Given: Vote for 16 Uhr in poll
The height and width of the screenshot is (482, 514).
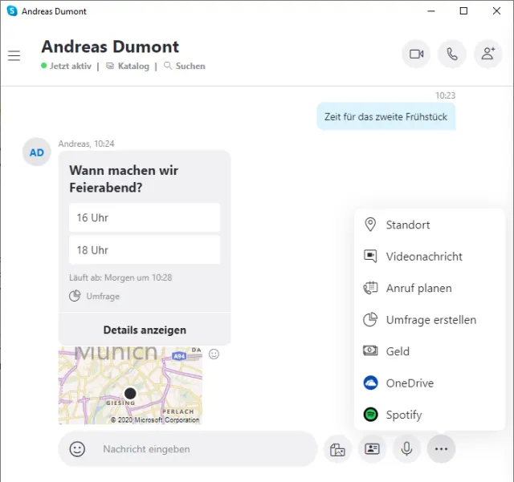Looking at the screenshot, I should pos(145,218).
